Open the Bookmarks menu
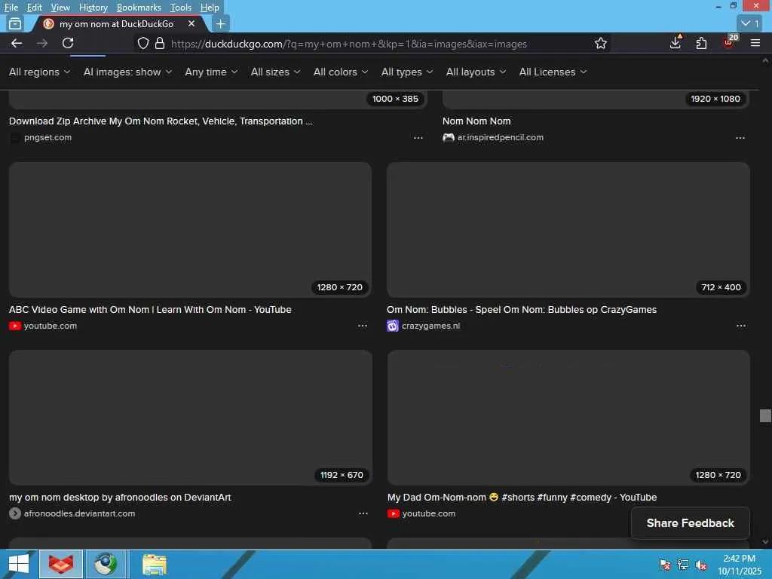The width and height of the screenshot is (772, 579). (x=139, y=8)
